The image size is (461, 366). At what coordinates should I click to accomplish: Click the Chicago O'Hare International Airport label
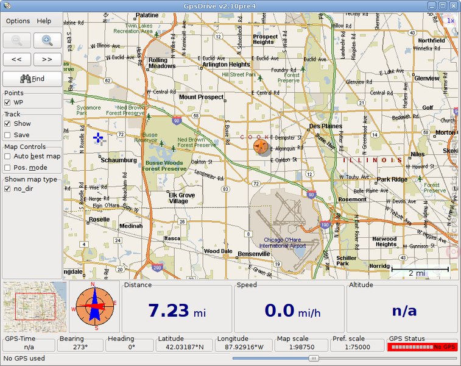click(282, 243)
